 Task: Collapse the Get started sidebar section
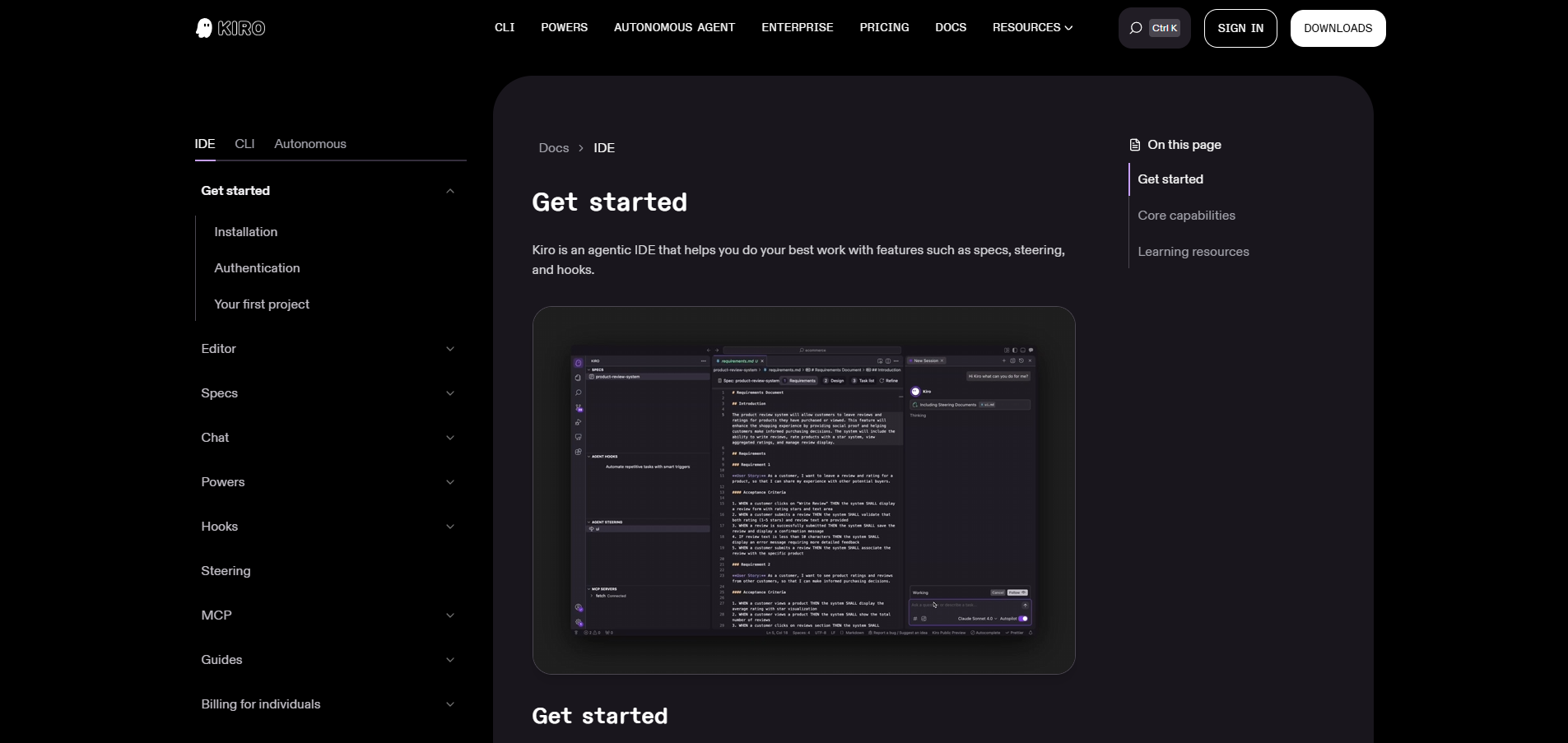click(450, 191)
